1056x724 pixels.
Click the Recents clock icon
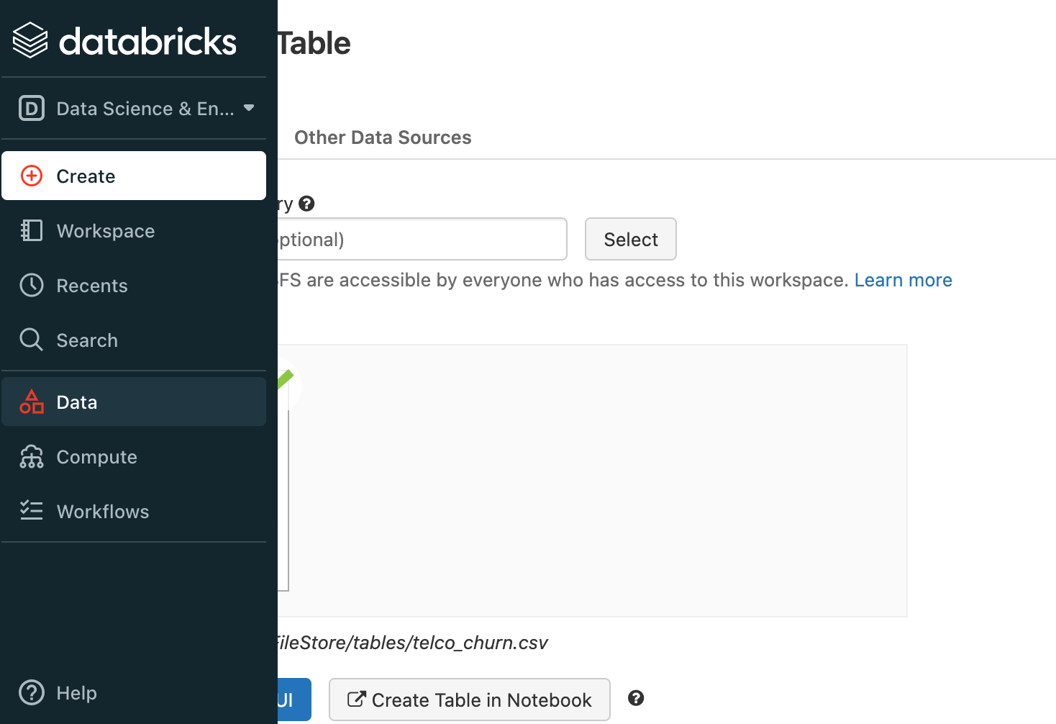click(x=32, y=285)
